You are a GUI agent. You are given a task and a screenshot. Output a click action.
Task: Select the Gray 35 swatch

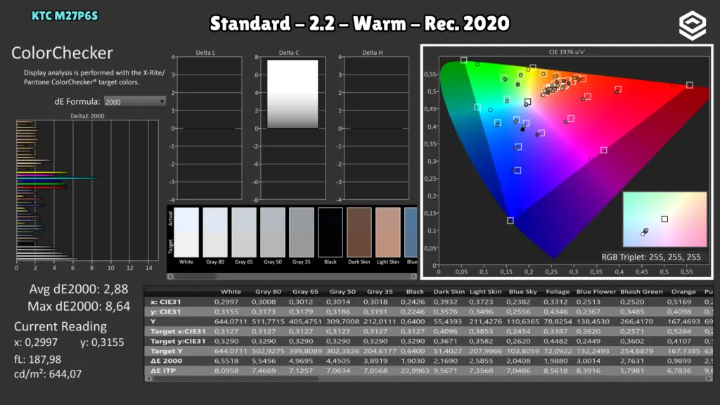(301, 232)
